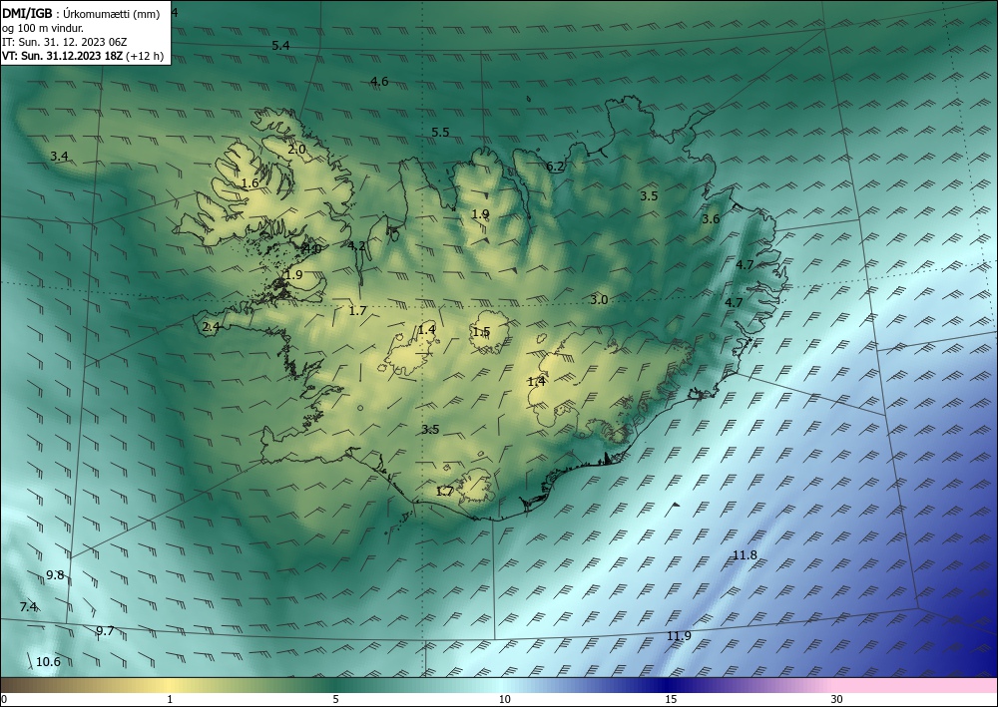Viewport: 998px width, 707px height.
Task: Click the color scale tick label 5
Action: [x=335, y=699]
